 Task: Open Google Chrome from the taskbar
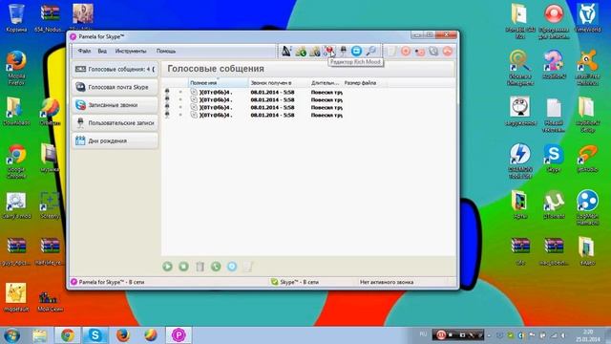(68, 335)
